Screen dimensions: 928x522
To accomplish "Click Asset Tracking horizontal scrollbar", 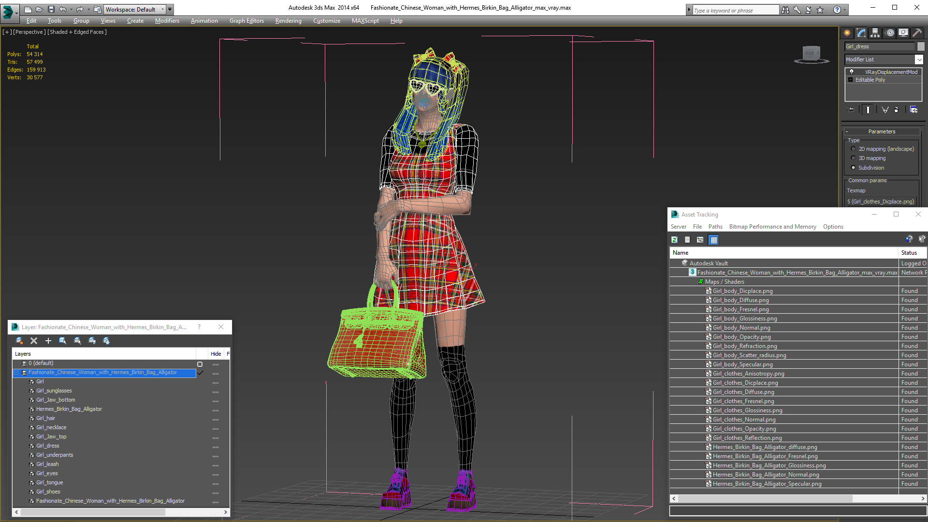I will pyautogui.click(x=798, y=498).
